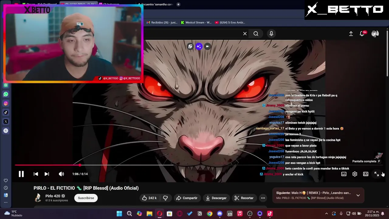
Task: Enter full screen mode
Action: pos(377,174)
